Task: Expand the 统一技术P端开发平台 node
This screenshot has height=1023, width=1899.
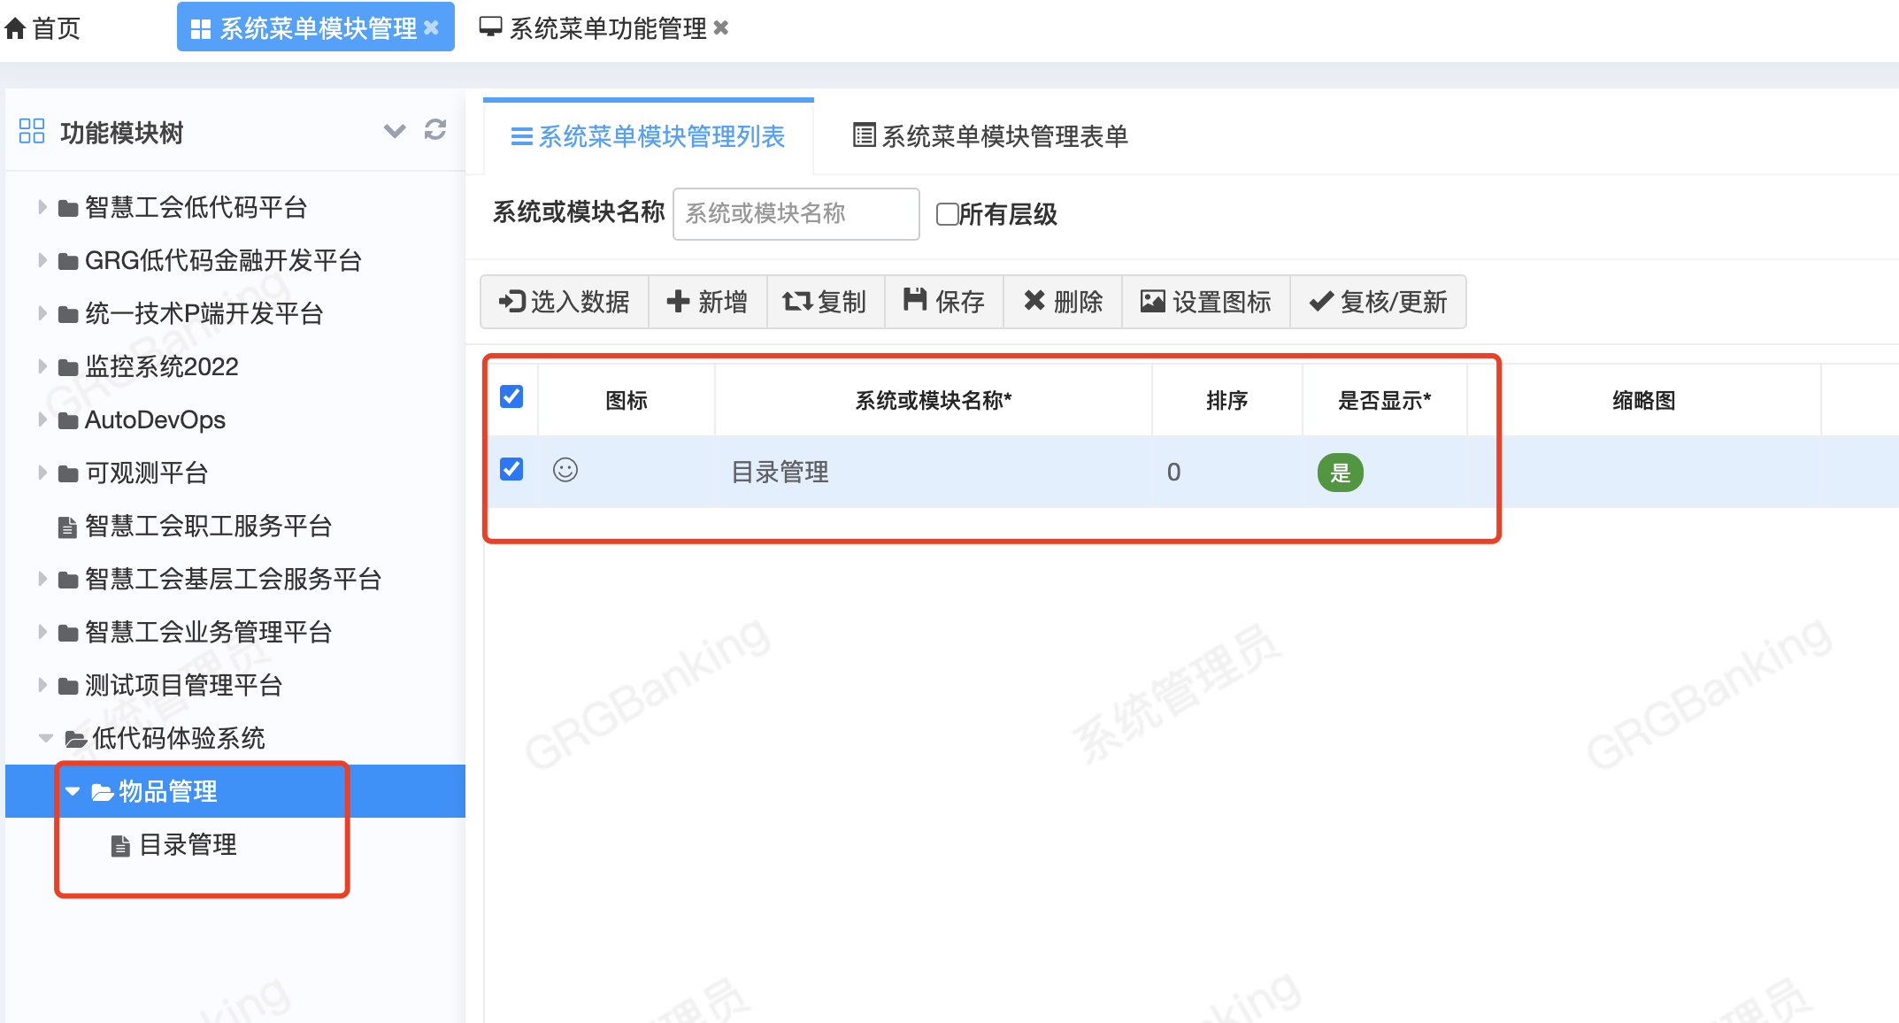Action: tap(42, 313)
